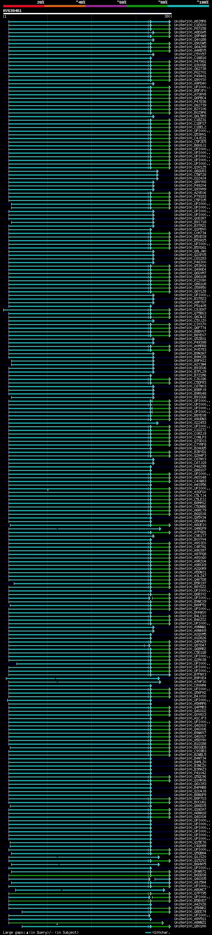This screenshot has height=935, width=212.
Task: Open hit UniRef100_C4JE21
Action: point(190,138)
